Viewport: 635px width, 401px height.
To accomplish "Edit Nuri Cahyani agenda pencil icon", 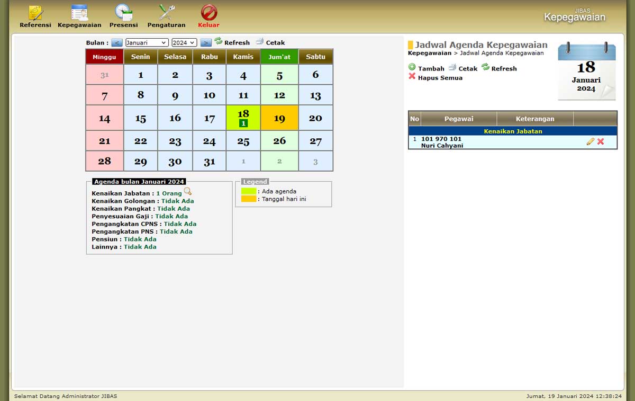I will (x=591, y=141).
